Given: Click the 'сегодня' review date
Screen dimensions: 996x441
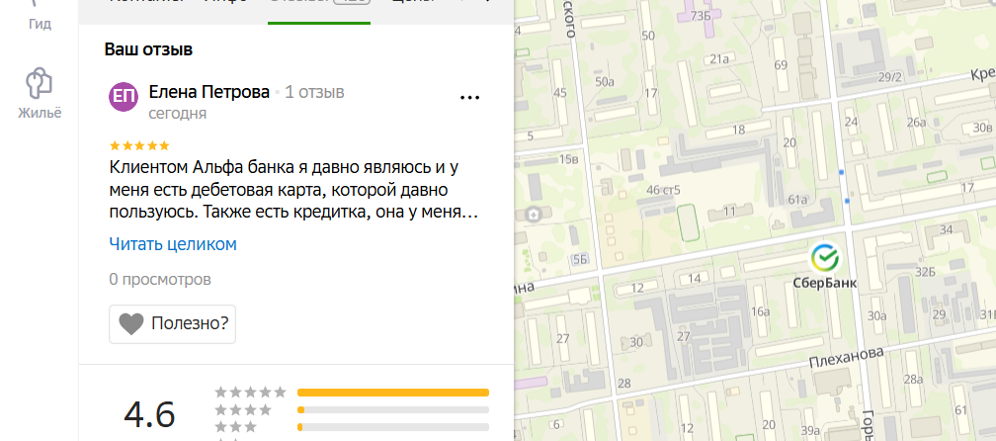Looking at the screenshot, I should pos(177,114).
